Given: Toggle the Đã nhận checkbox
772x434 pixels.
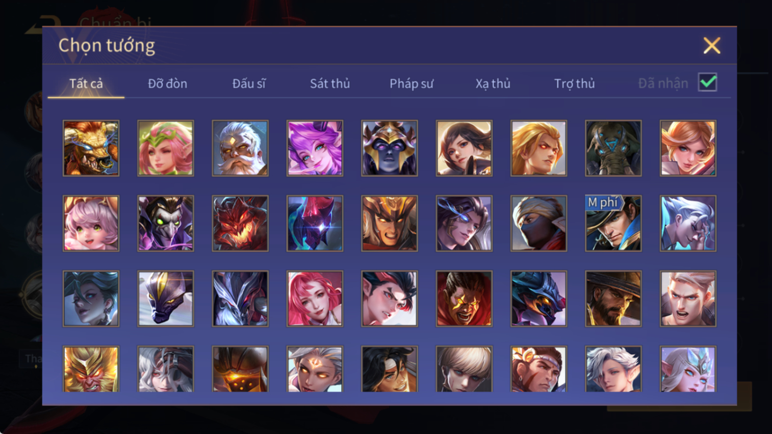Looking at the screenshot, I should [708, 83].
